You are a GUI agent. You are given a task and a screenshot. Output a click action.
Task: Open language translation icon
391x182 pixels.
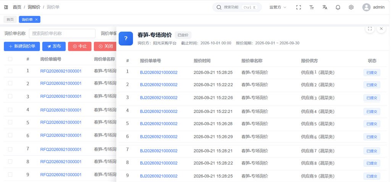(325, 7)
